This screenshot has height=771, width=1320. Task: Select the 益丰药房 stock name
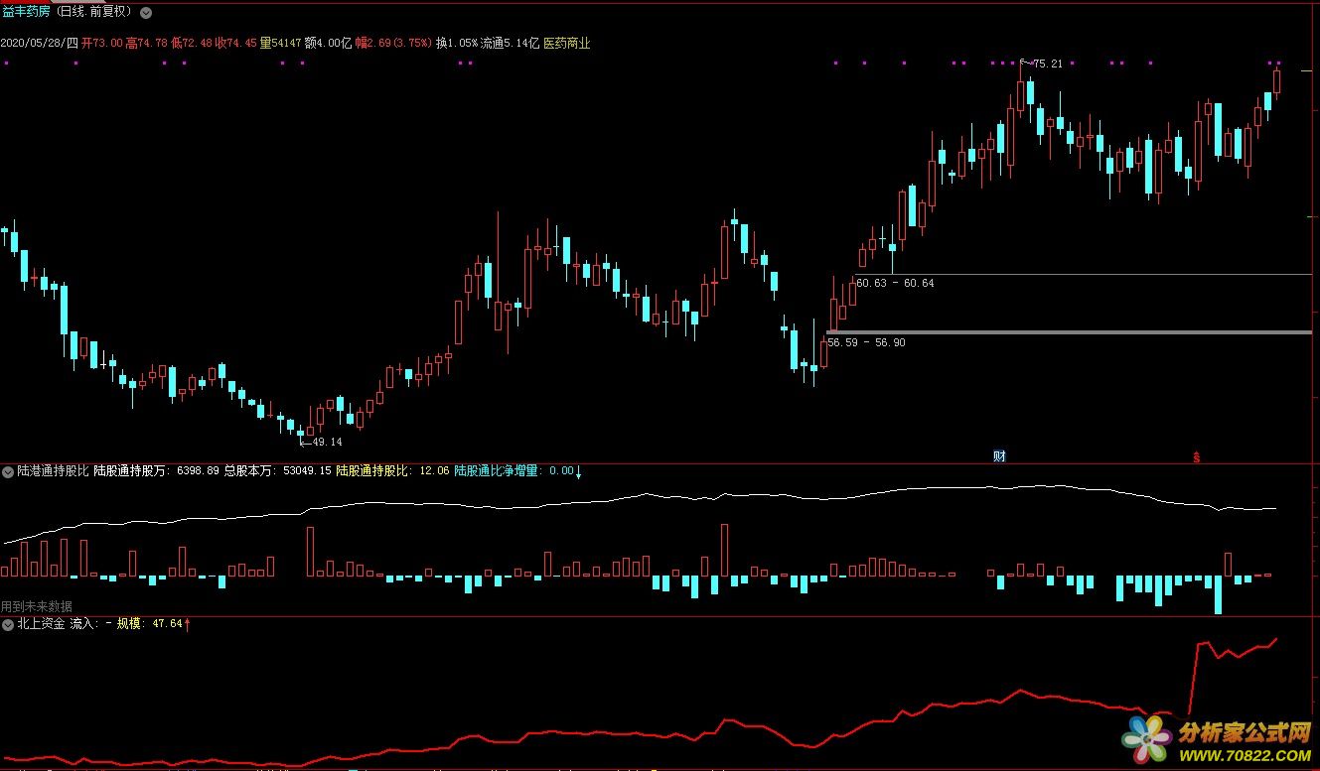(25, 13)
